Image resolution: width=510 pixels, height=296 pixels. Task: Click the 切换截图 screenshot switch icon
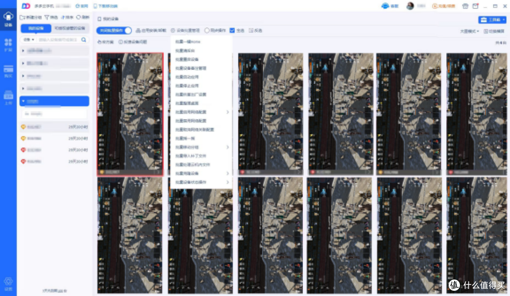(x=485, y=31)
